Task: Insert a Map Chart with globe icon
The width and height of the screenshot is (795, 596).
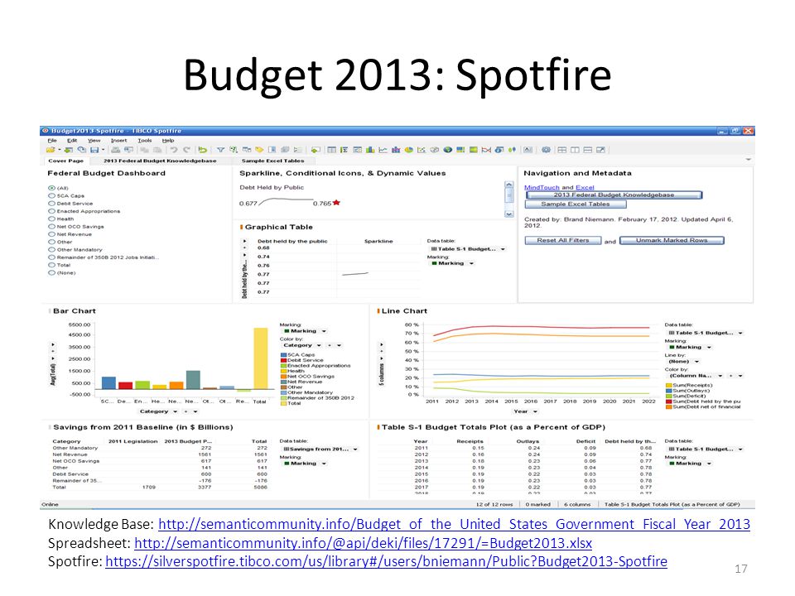Action: click(x=448, y=150)
